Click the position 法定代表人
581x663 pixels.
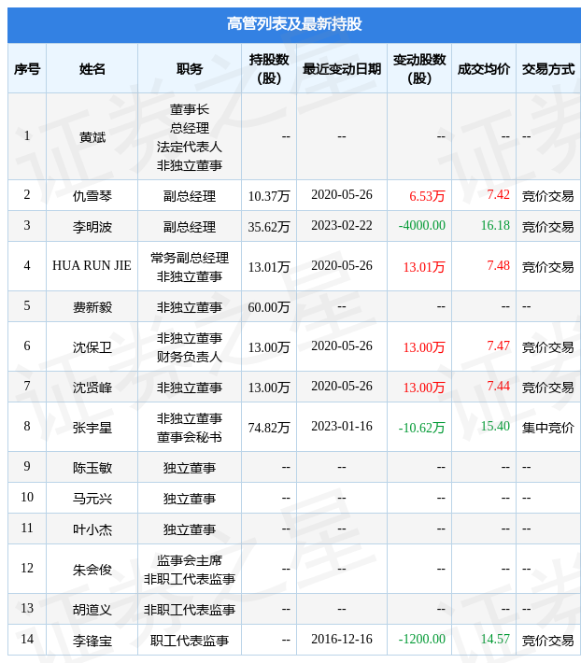[x=190, y=147]
